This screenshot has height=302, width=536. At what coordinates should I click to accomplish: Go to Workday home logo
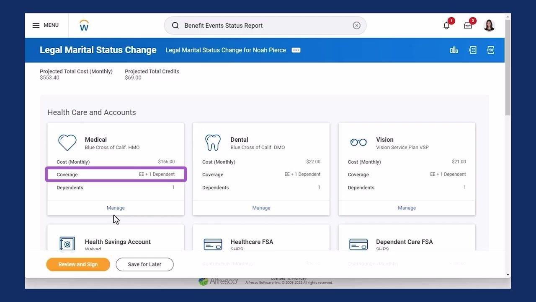[84, 25]
